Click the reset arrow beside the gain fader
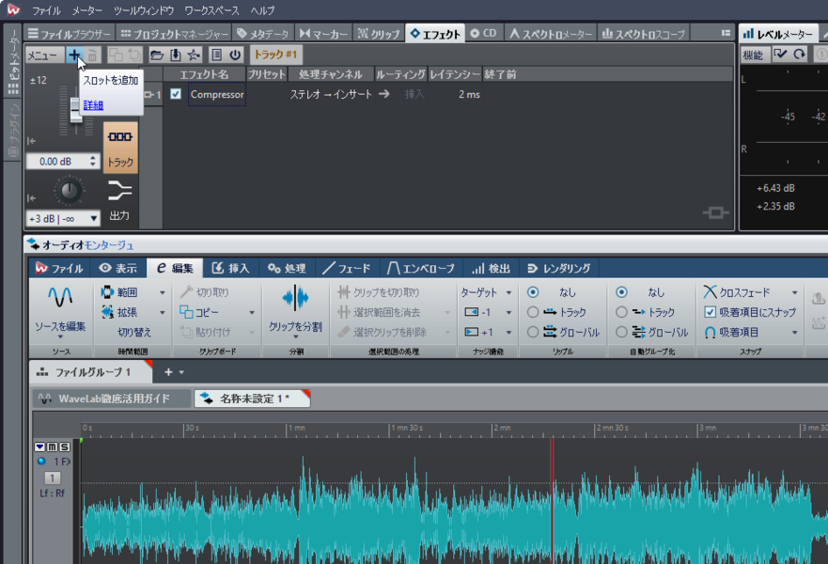The width and height of the screenshot is (828, 564). 31,141
